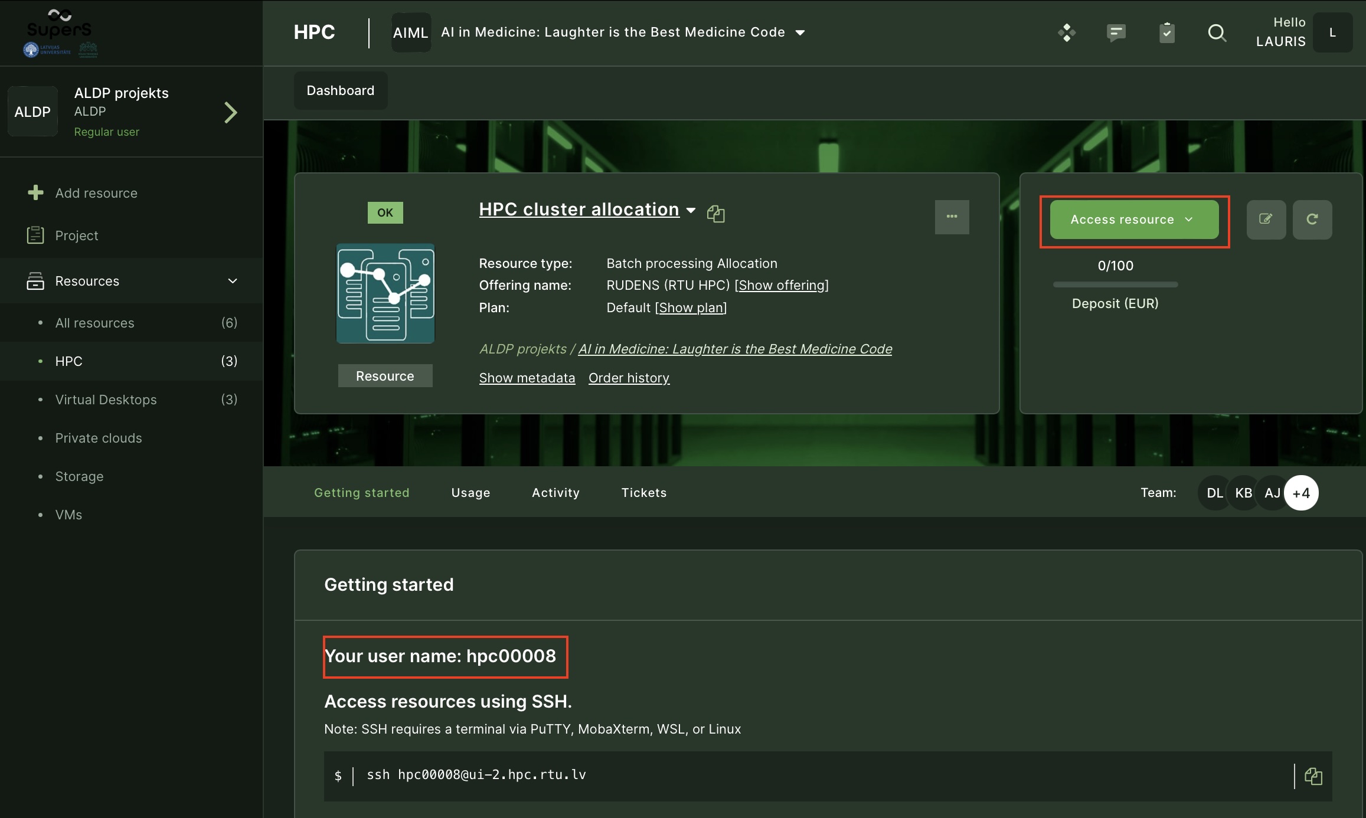Click the refresh resource icon button
The width and height of the screenshot is (1366, 818).
point(1312,220)
